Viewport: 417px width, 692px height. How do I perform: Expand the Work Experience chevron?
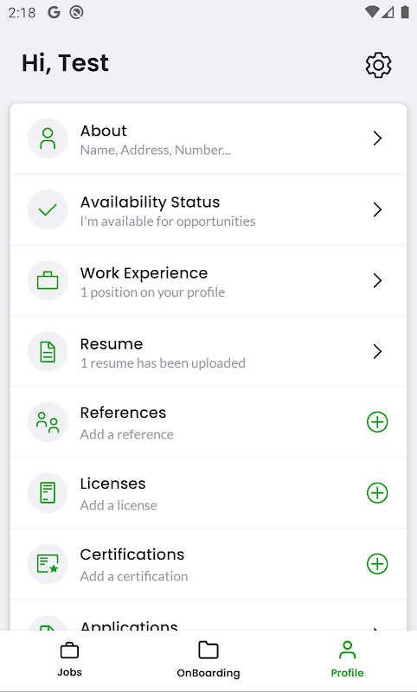coord(377,280)
